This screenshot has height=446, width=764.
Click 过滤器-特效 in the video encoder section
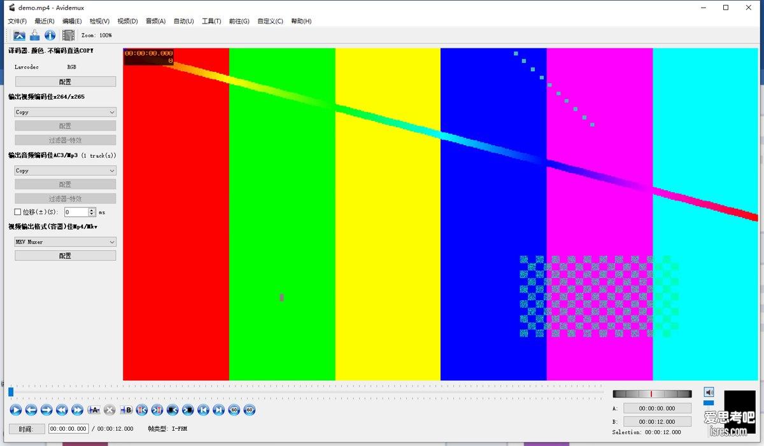tap(66, 140)
